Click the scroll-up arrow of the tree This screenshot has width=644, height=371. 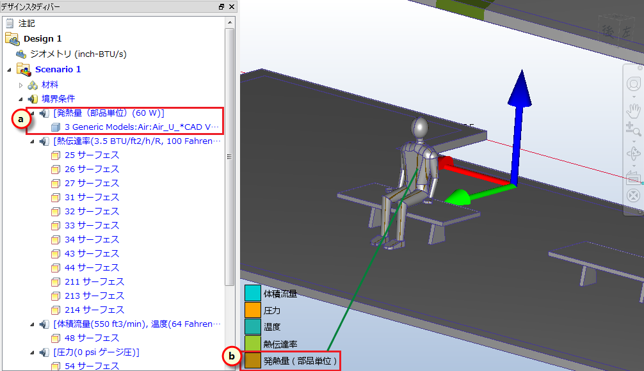[230, 22]
